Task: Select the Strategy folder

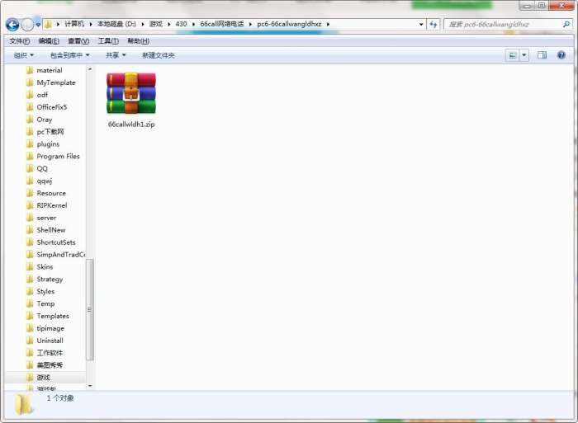Action: tap(50, 279)
